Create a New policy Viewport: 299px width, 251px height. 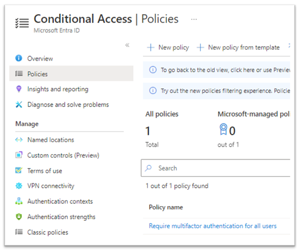[168, 47]
